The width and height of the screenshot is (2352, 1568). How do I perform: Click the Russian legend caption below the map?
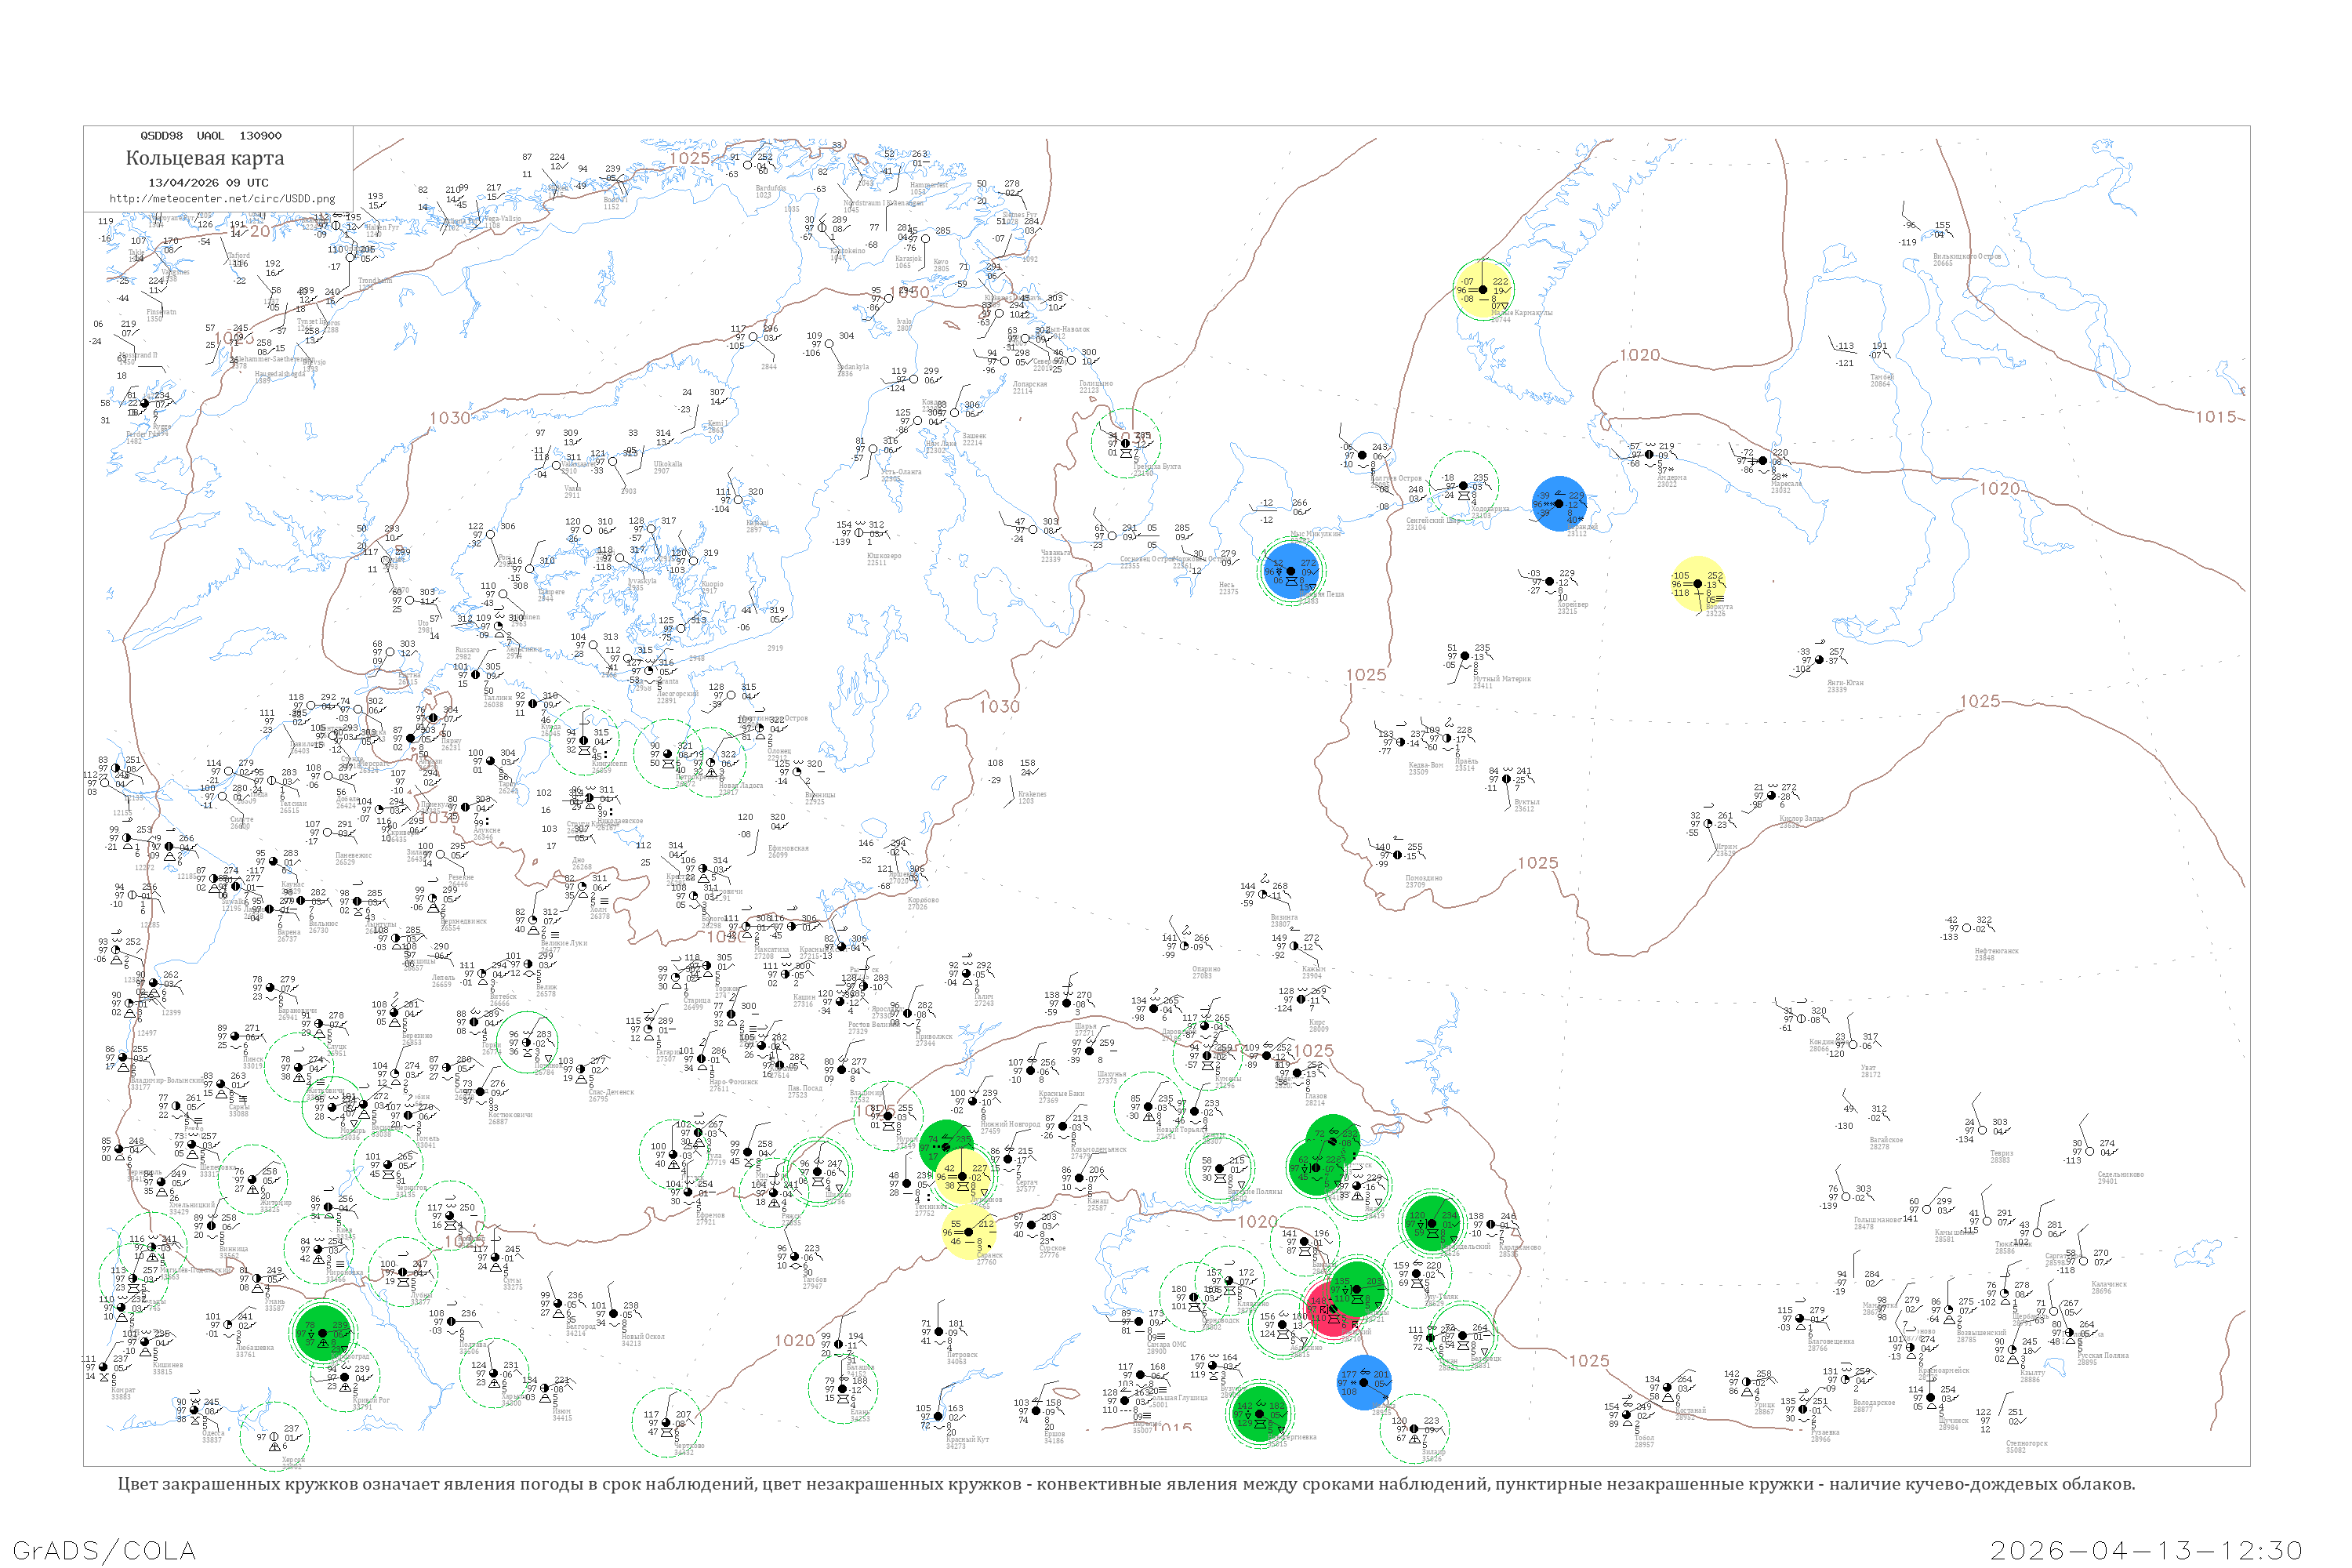pos(1126,1484)
